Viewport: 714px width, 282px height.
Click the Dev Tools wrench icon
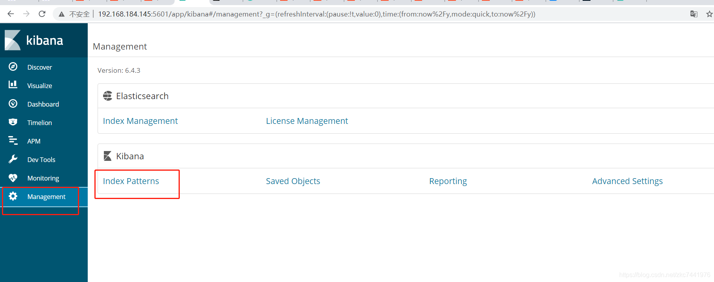(13, 159)
